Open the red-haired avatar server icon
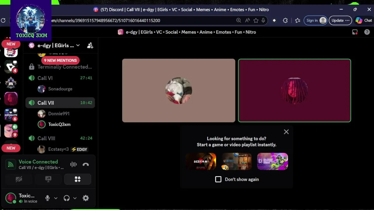The width and height of the screenshot is (374, 210). tap(11, 99)
